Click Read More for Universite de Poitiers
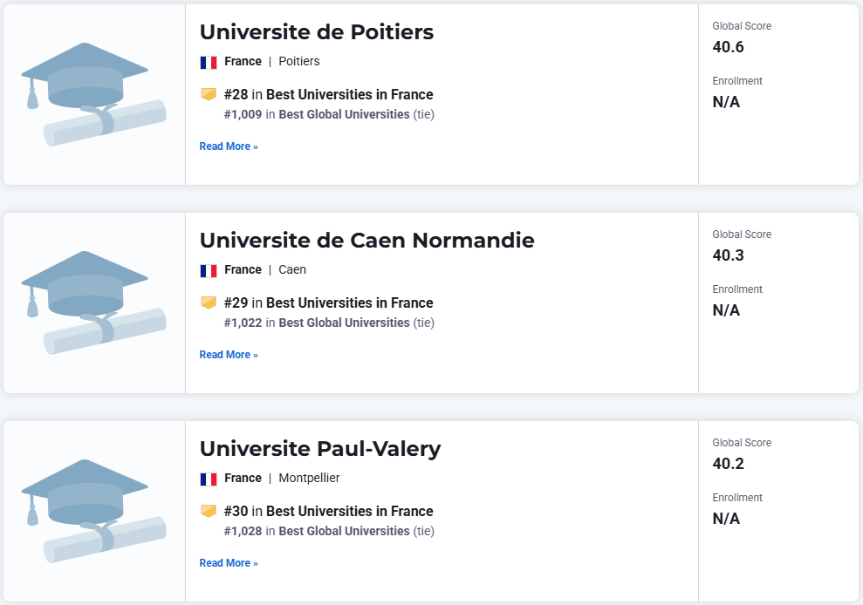The image size is (863, 605). pyautogui.click(x=229, y=146)
